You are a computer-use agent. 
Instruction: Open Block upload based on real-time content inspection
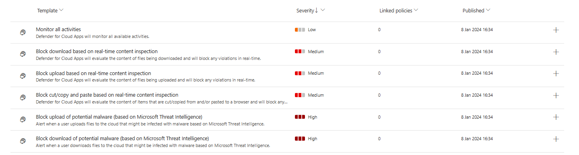coord(93,73)
